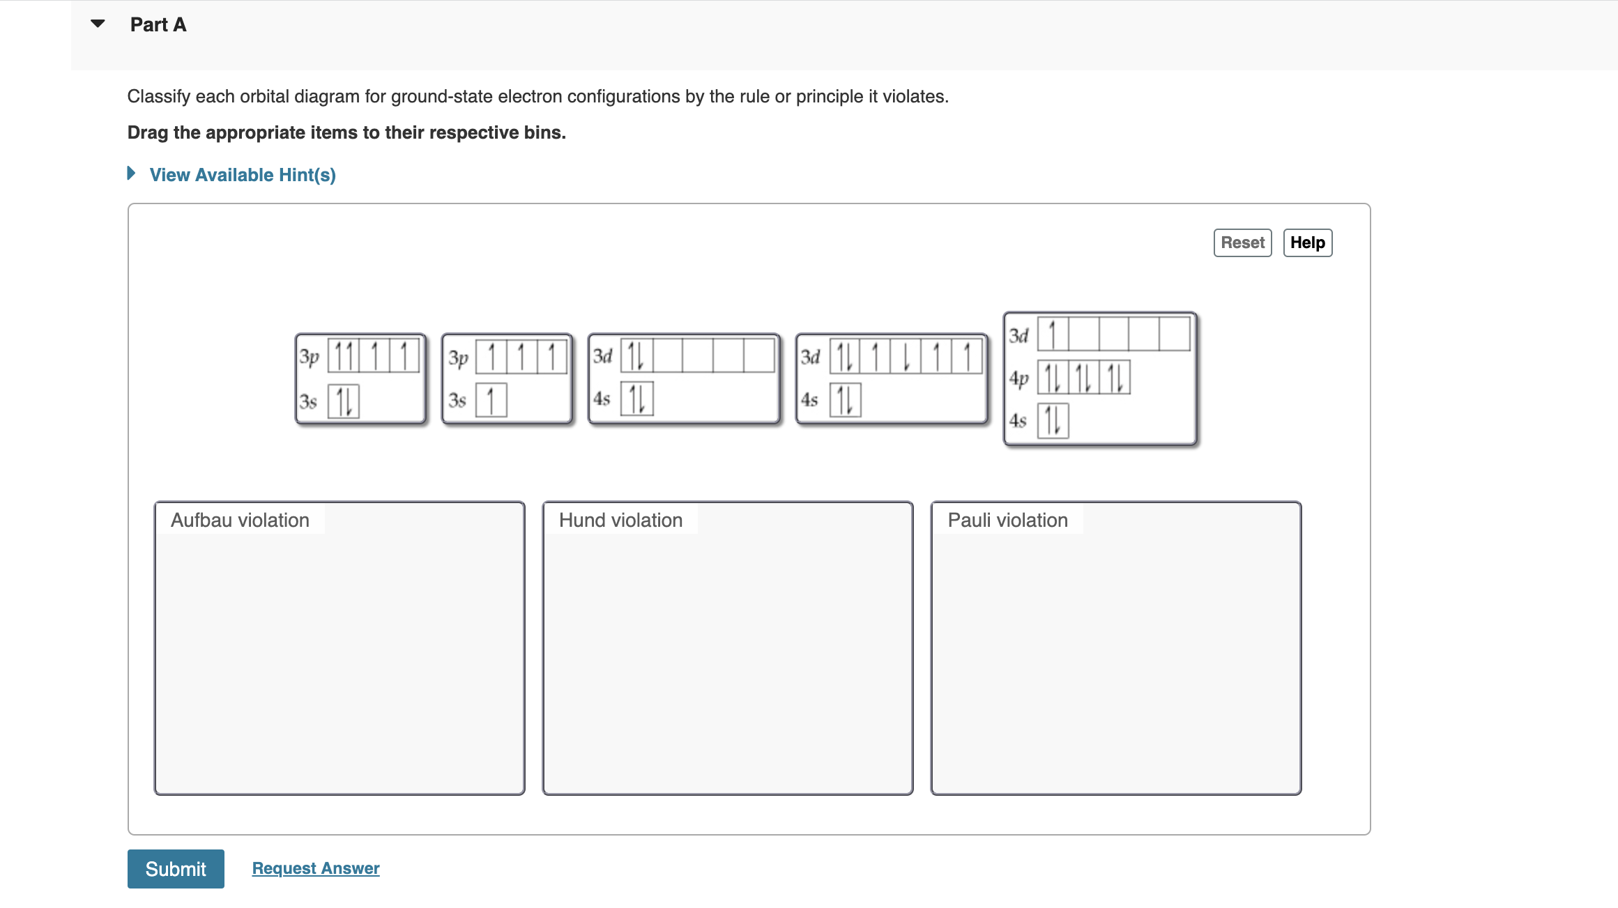Viewport: 1618px width, 908px height.
Task: Click the Reset button
Action: coord(1242,243)
